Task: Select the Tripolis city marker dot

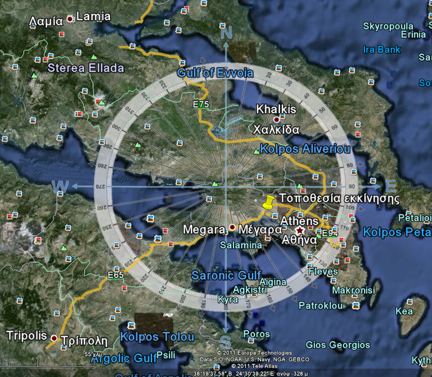Action: [x=54, y=337]
